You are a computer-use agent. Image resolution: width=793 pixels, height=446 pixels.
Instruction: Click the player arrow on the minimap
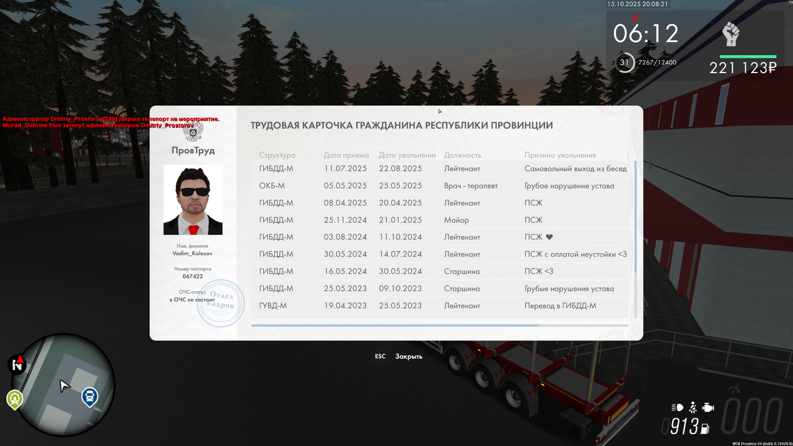(64, 386)
